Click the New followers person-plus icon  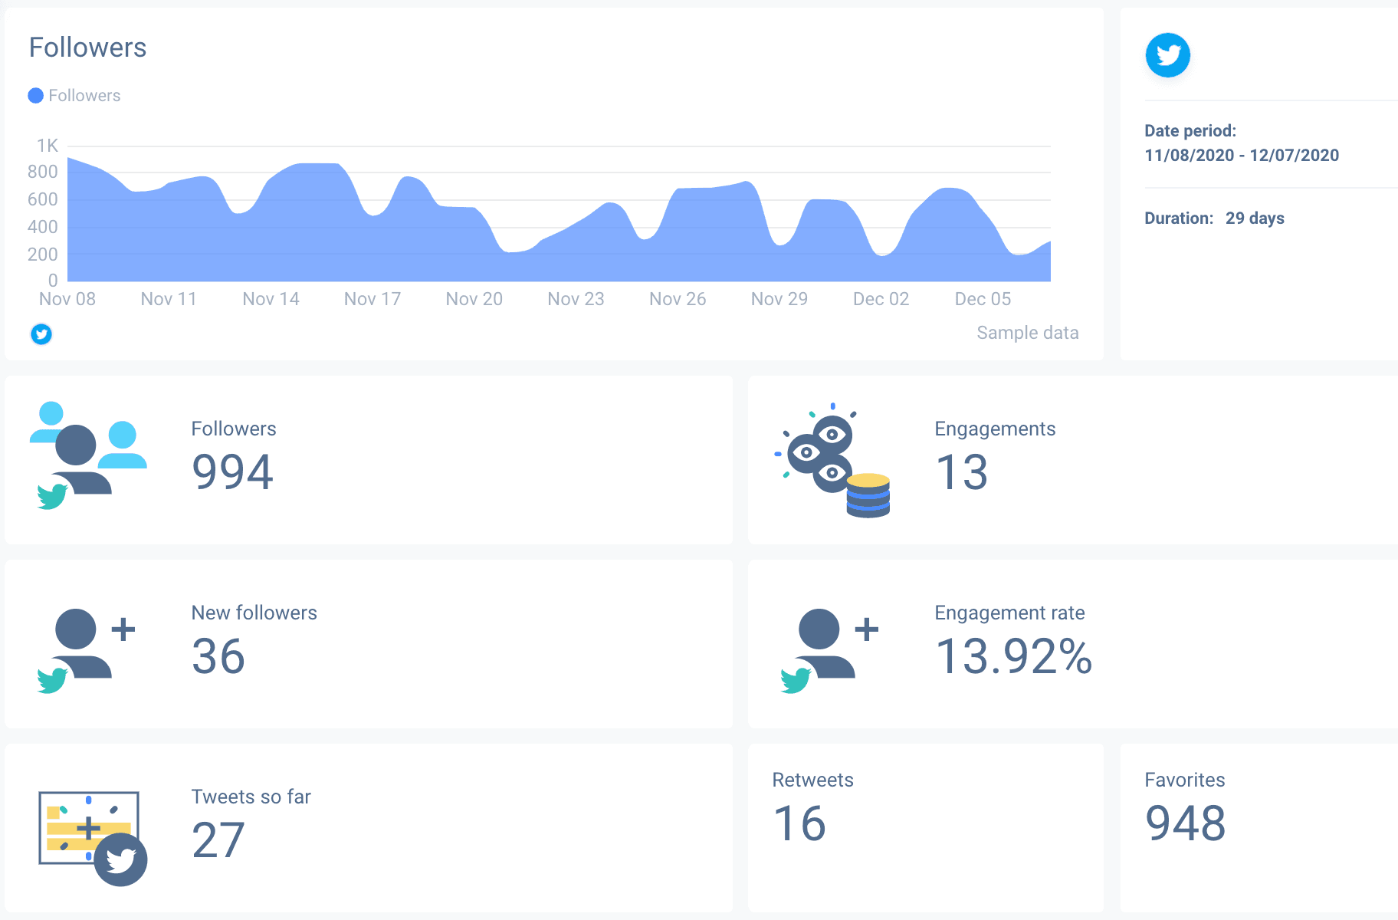tap(86, 651)
